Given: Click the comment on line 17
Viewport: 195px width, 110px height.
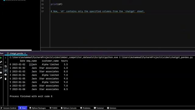Looking at the screenshot, I should 98,11.
